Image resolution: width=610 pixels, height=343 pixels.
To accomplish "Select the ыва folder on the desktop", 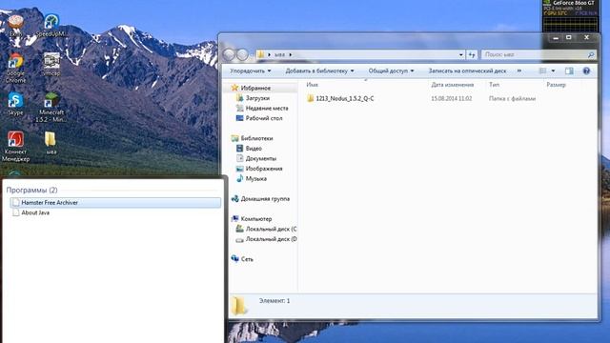I will (51, 143).
